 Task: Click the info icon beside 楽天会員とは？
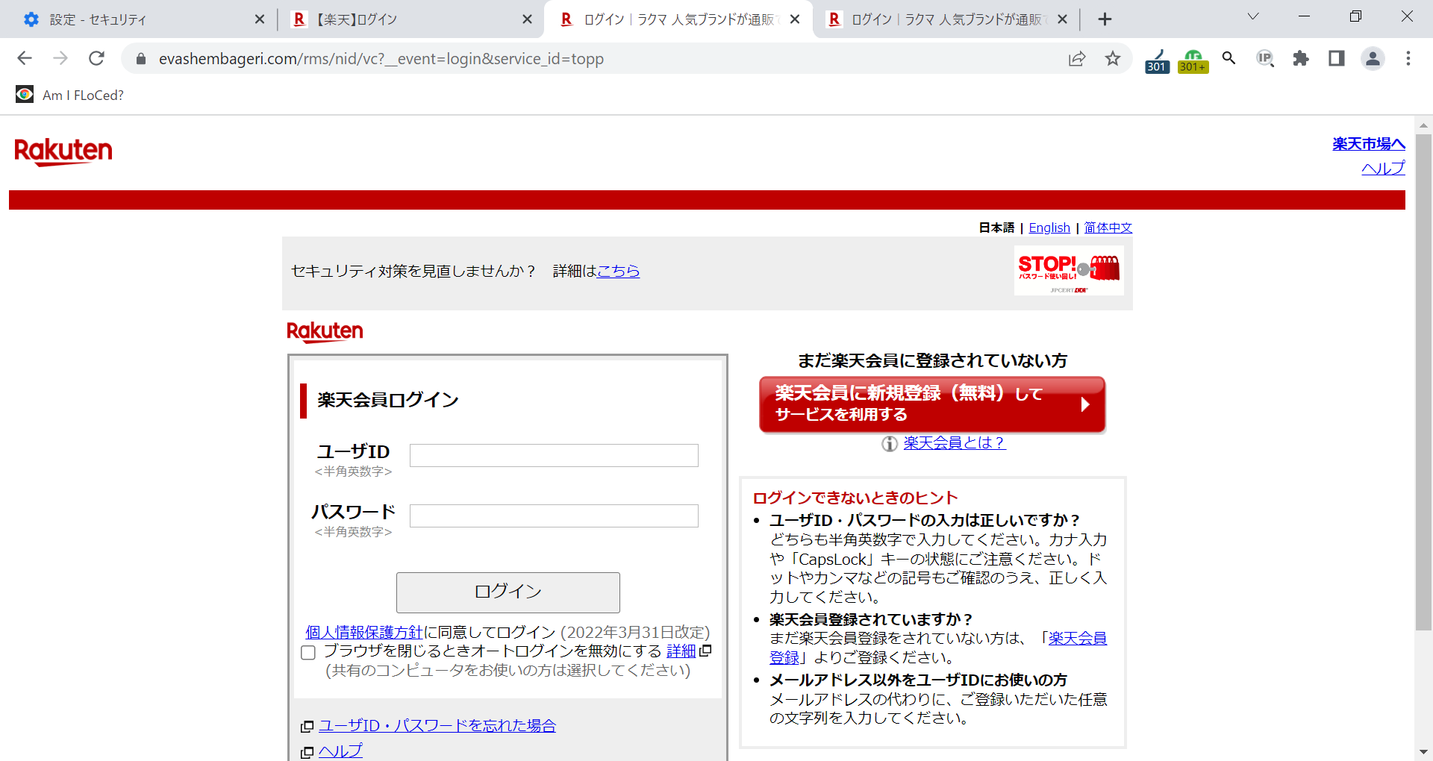889,444
